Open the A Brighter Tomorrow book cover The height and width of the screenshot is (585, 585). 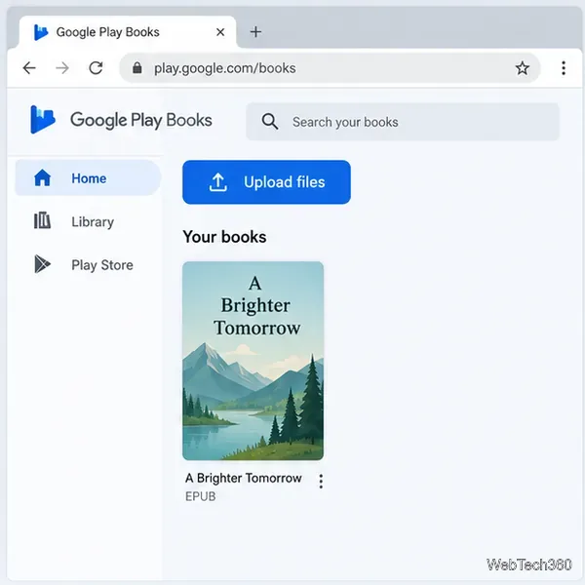(x=253, y=361)
